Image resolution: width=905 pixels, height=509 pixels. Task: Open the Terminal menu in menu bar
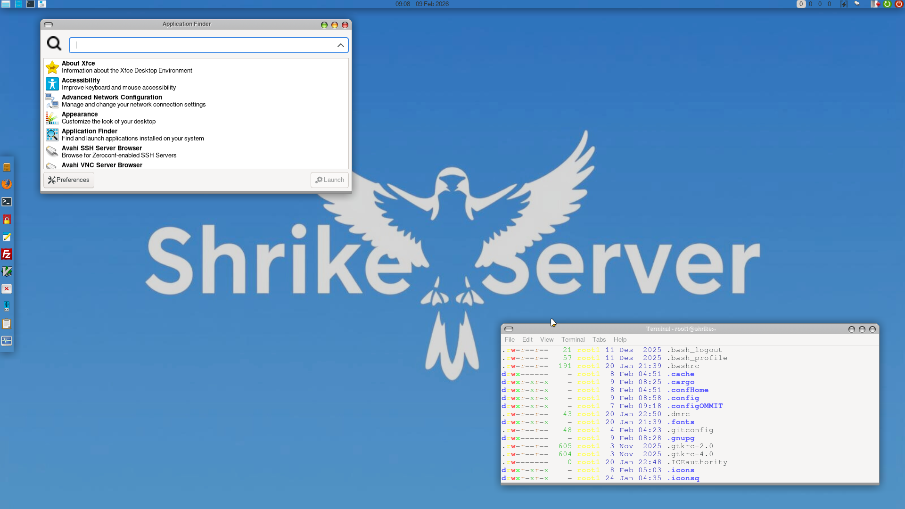click(573, 339)
